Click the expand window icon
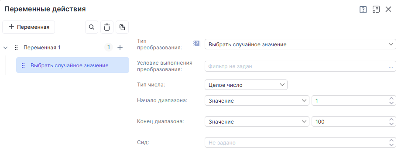Screen dimensions: 398x162 [x=376, y=10]
